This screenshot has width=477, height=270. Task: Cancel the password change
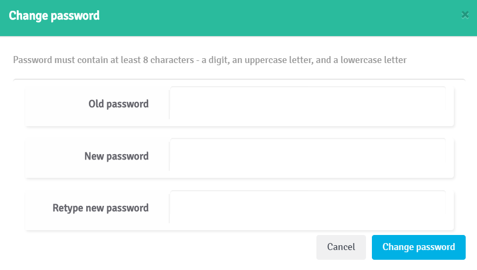click(341, 247)
